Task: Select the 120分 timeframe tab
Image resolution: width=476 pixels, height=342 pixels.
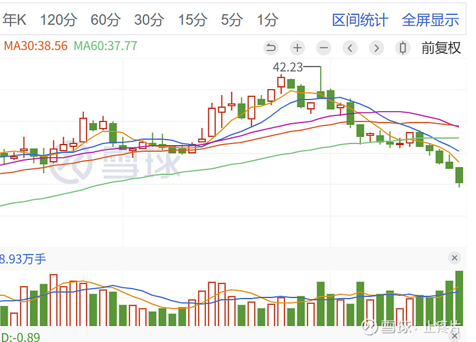Action: (x=58, y=20)
